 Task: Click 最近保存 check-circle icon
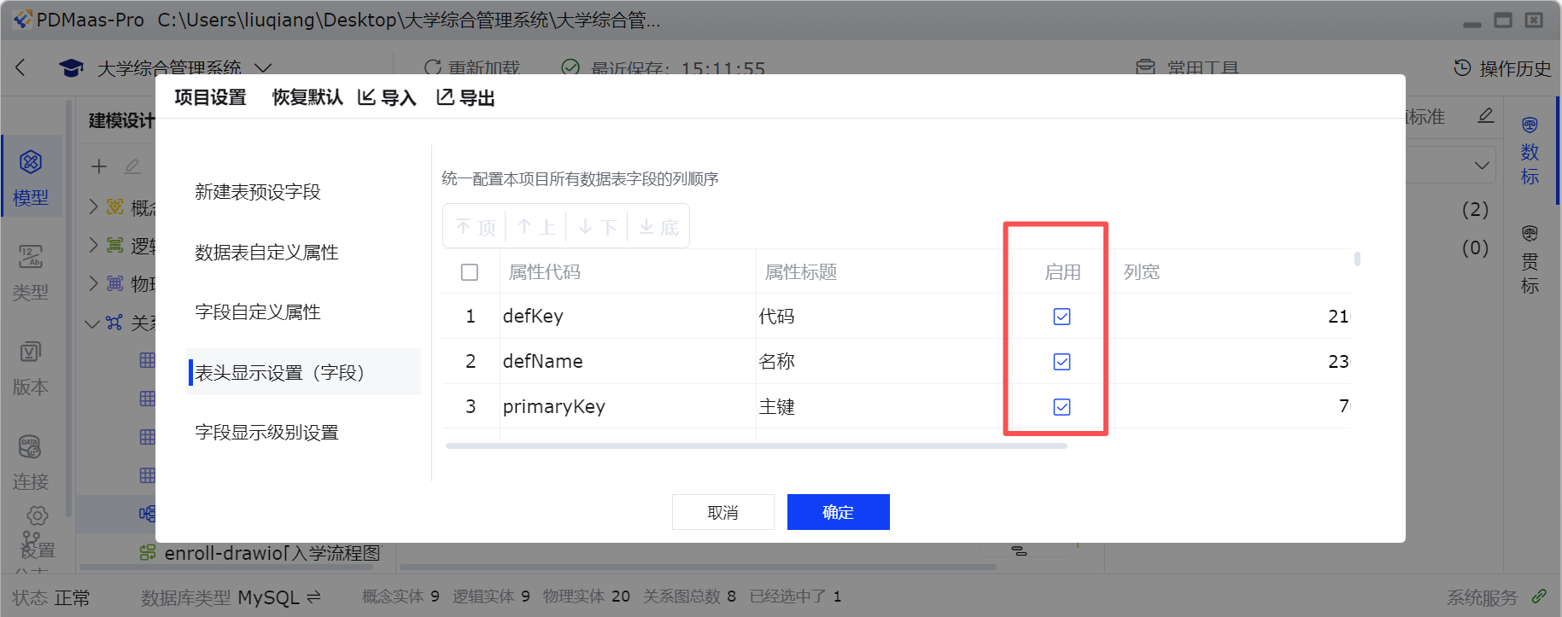[570, 67]
